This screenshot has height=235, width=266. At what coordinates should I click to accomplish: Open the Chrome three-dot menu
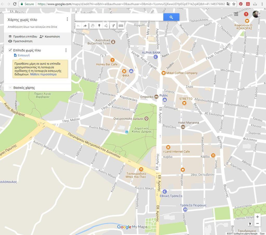click(x=262, y=4)
